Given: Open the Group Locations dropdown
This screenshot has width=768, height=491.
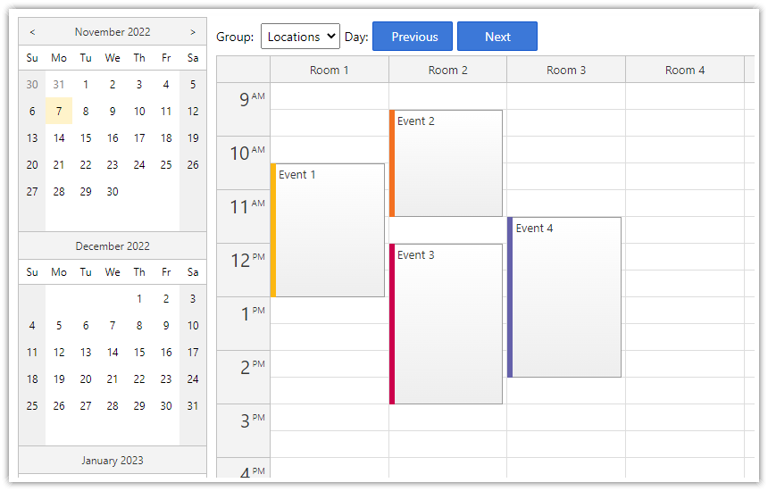Looking at the screenshot, I should tap(300, 37).
